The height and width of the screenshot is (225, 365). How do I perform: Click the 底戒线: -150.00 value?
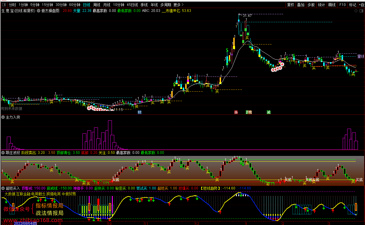click(x=60, y=188)
